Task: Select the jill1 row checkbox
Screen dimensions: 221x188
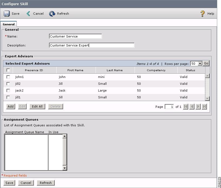Action: pos(8,97)
